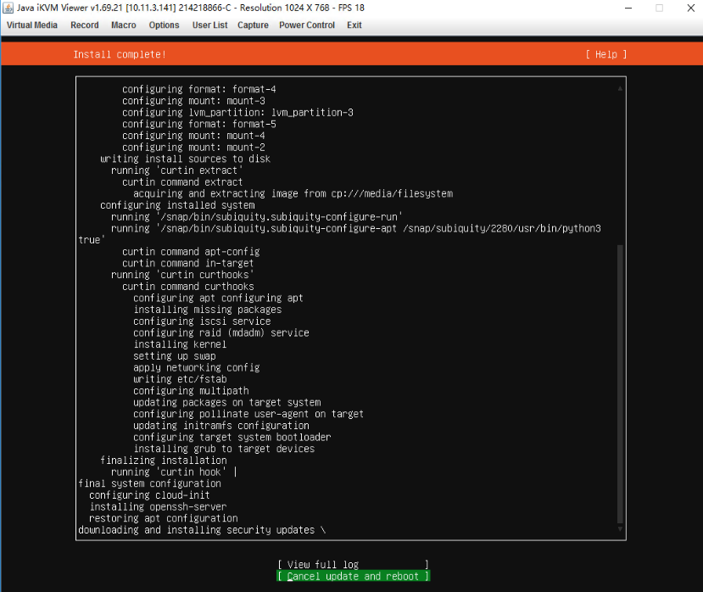The width and height of the screenshot is (703, 592).
Task: Click the Help button in installer header
Action: click(x=606, y=54)
